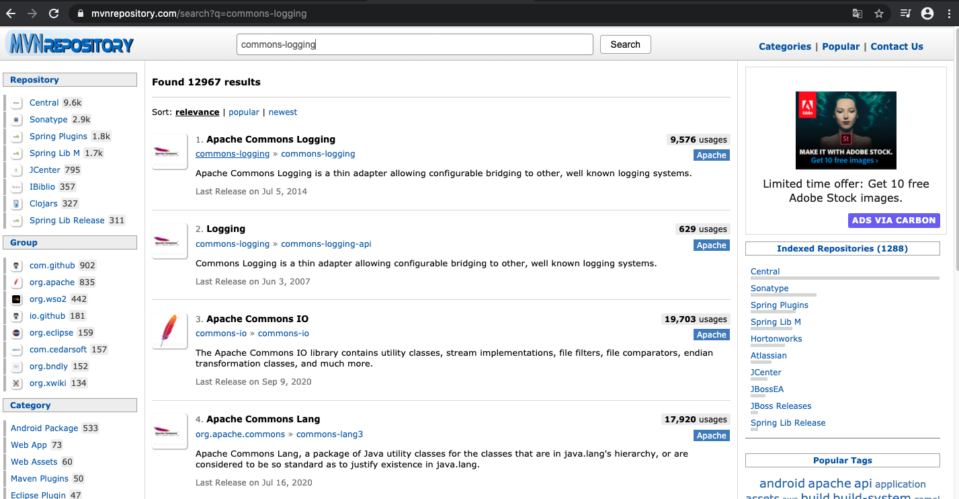Screen dimensions: 959x499
Task: Open the Contact Us navigation link
Action: [897, 46]
